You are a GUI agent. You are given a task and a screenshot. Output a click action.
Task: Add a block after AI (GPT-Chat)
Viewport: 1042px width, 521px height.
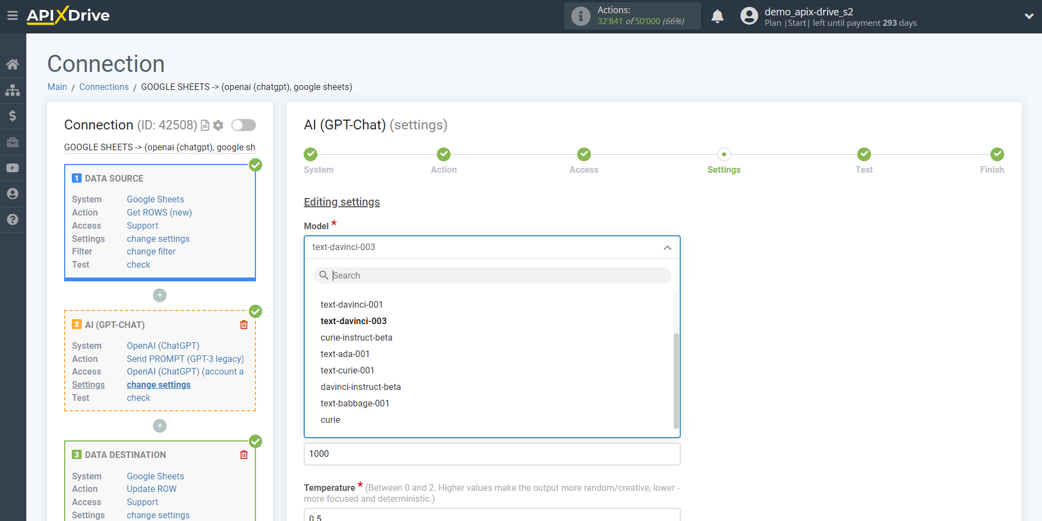coord(160,426)
